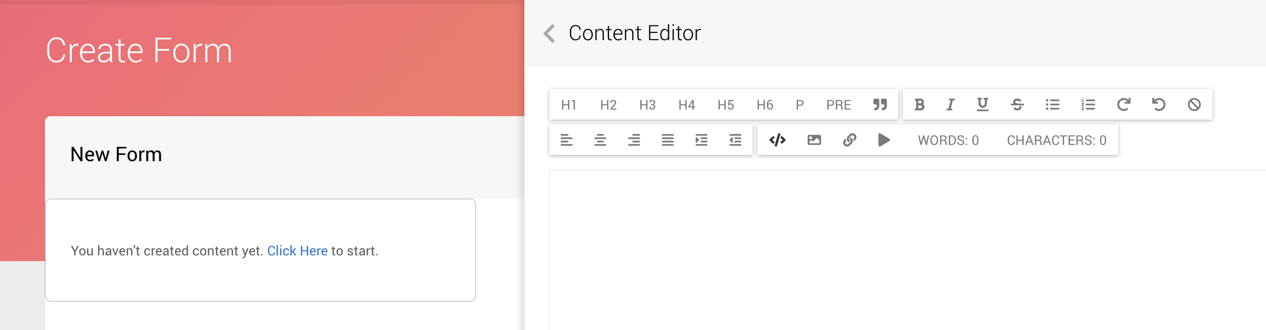Clear formatting with the ban icon

[1194, 105]
